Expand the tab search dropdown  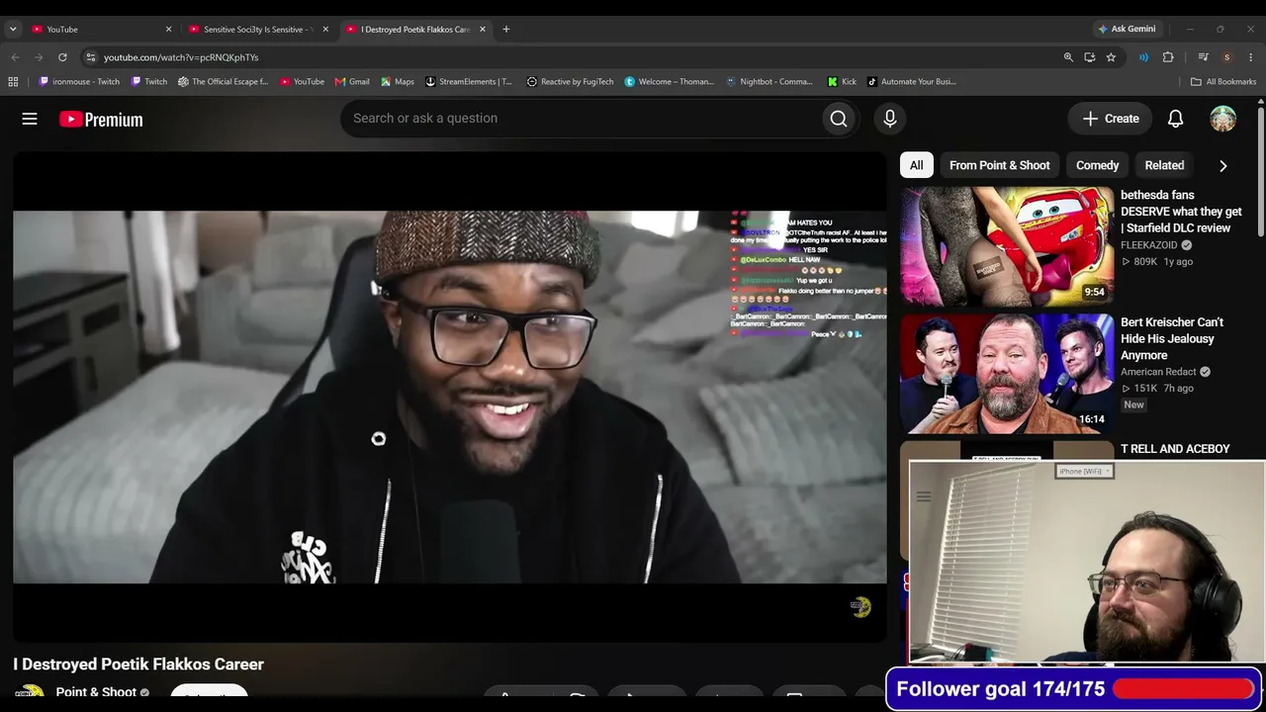coord(13,30)
